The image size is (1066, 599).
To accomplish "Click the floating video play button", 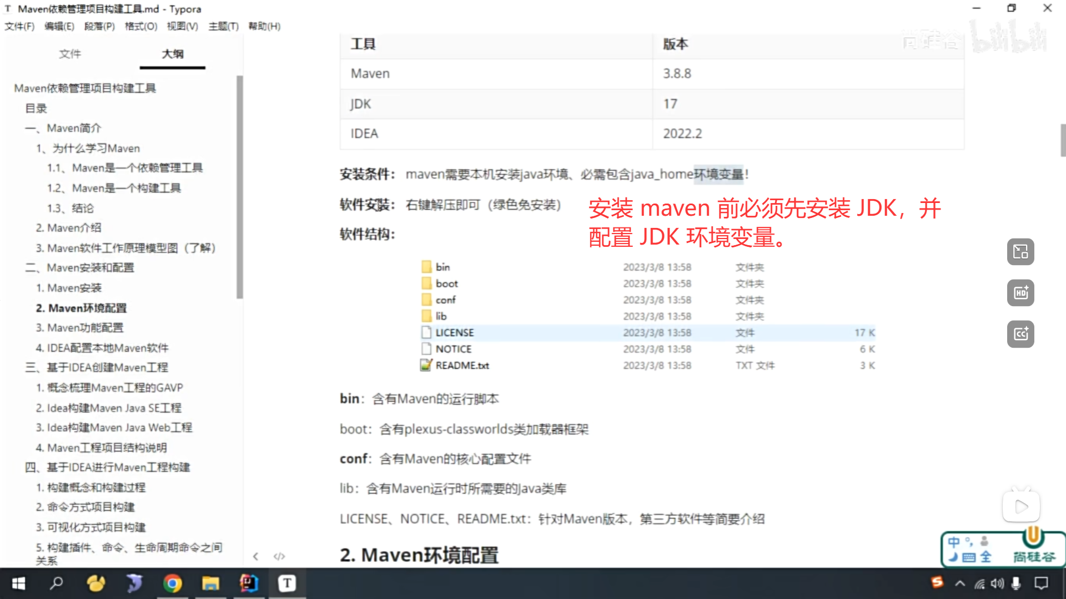I will [x=1020, y=506].
